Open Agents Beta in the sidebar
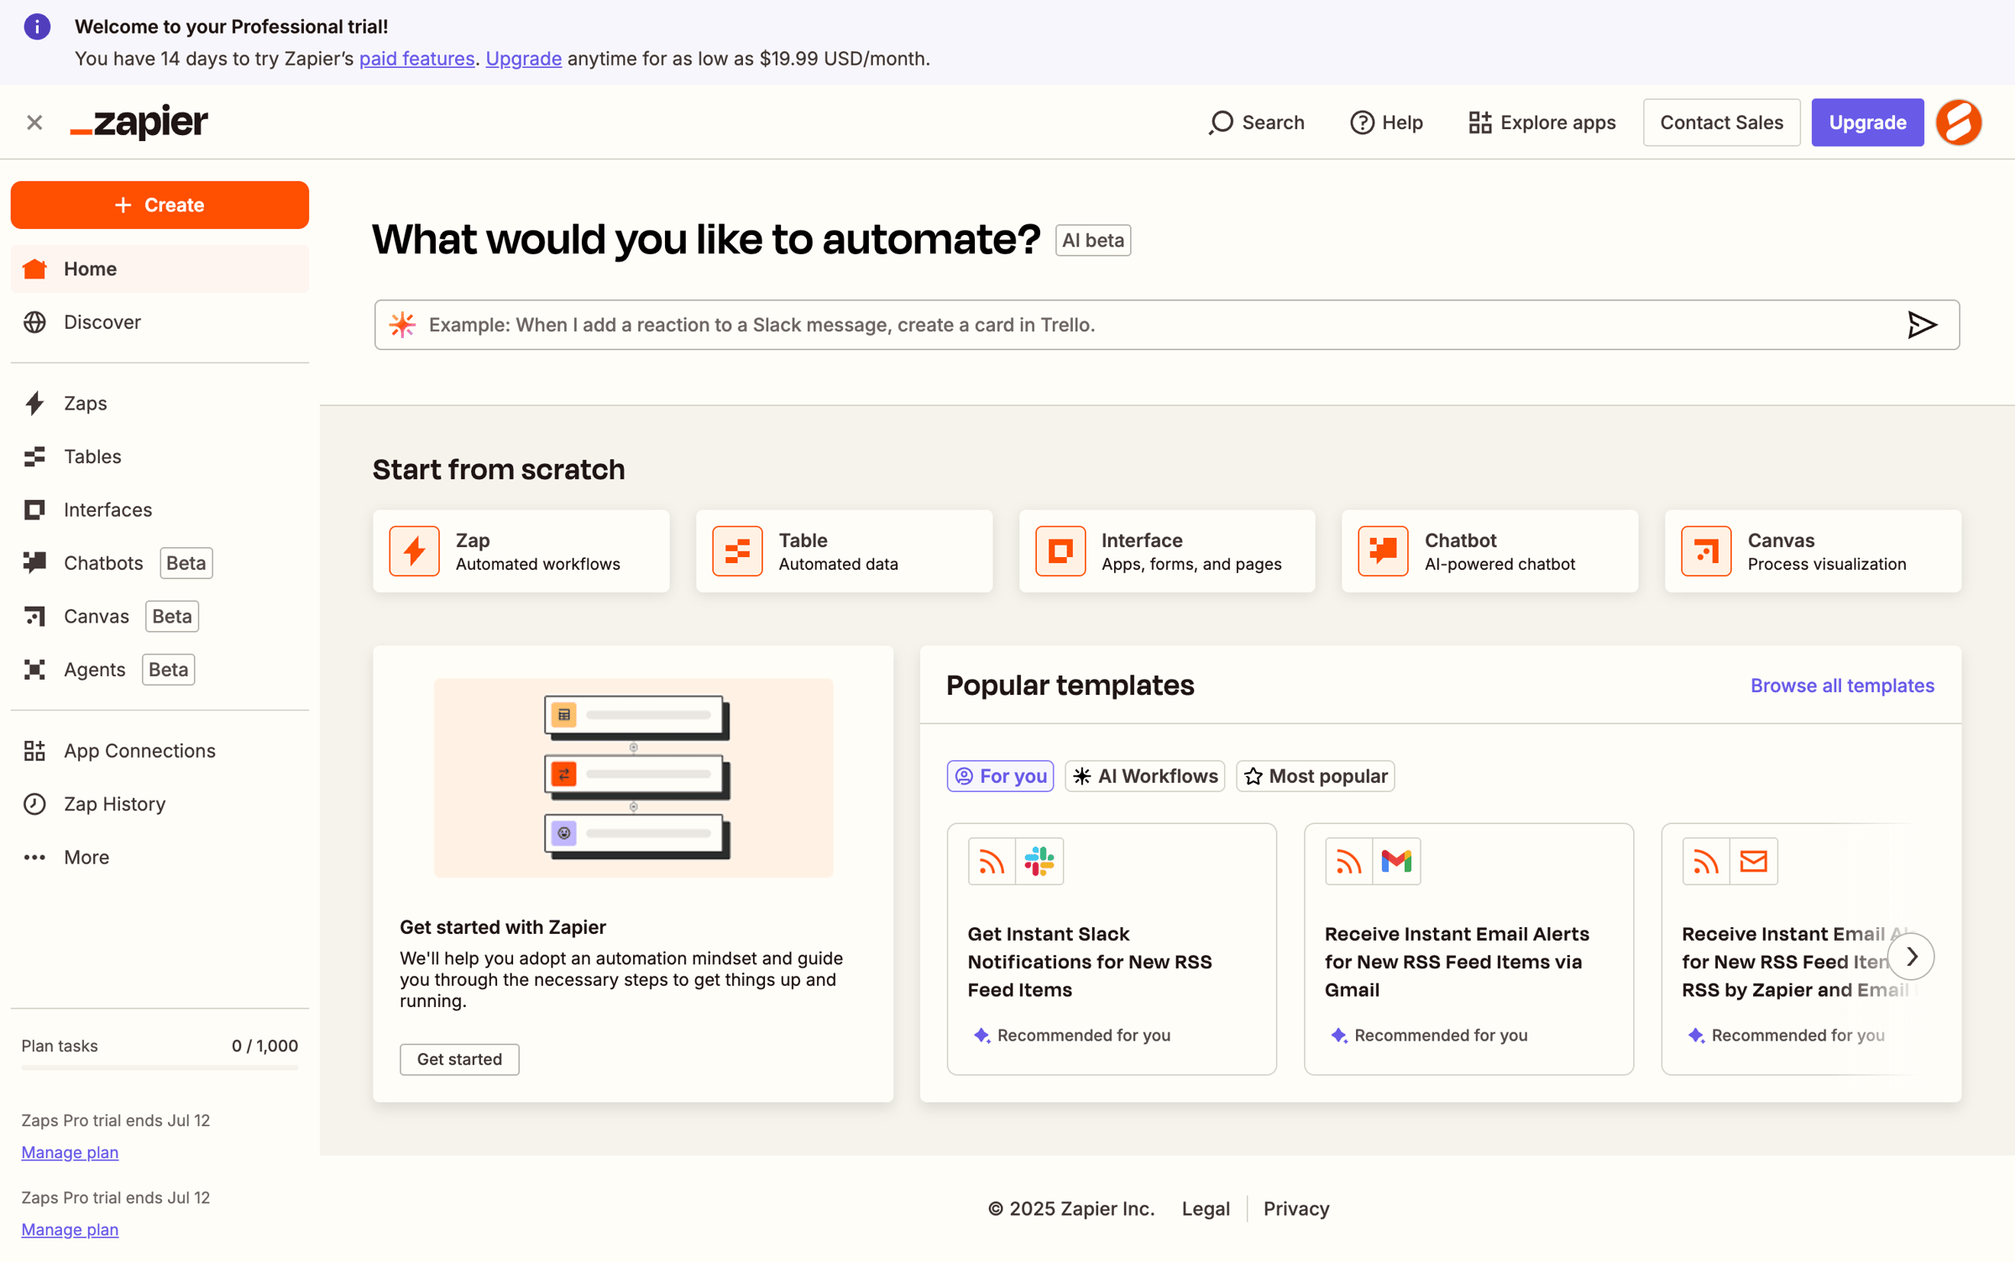The height and width of the screenshot is (1262, 2015). (x=160, y=670)
